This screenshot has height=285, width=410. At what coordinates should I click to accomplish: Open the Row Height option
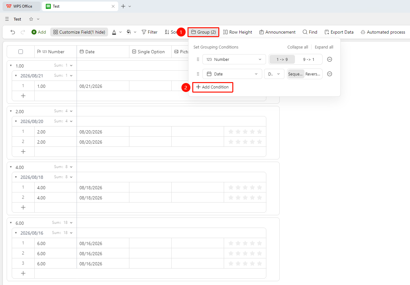point(237,32)
